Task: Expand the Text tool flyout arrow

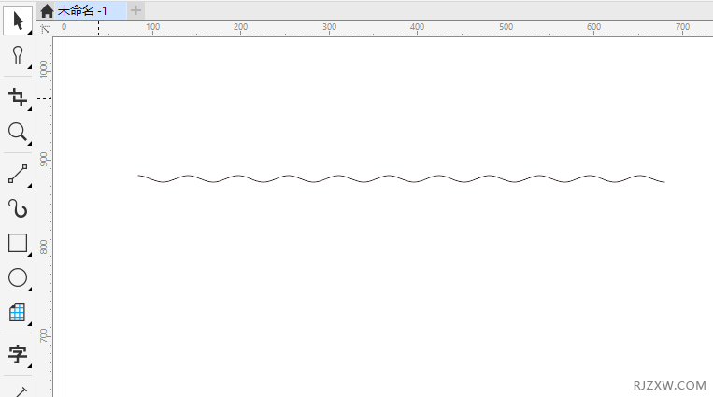Action: point(31,365)
